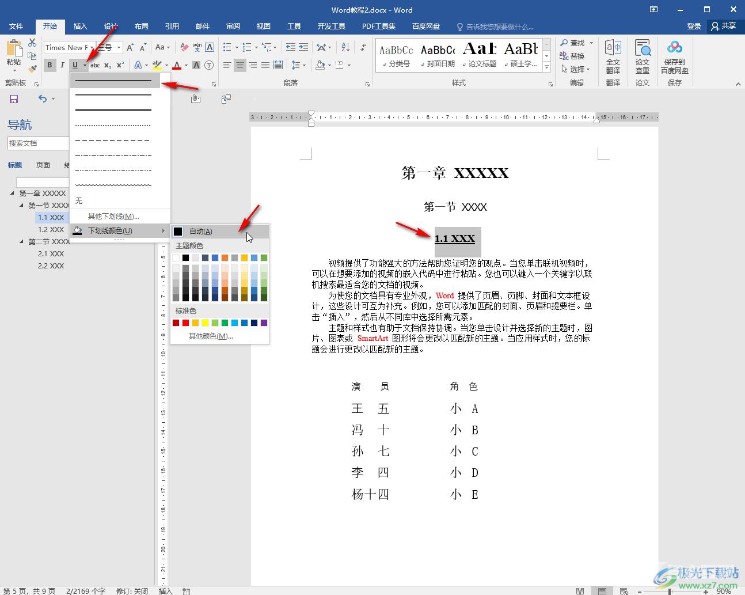Click the Enclosed Character 字 icon
The image size is (745, 595).
[x=209, y=65]
